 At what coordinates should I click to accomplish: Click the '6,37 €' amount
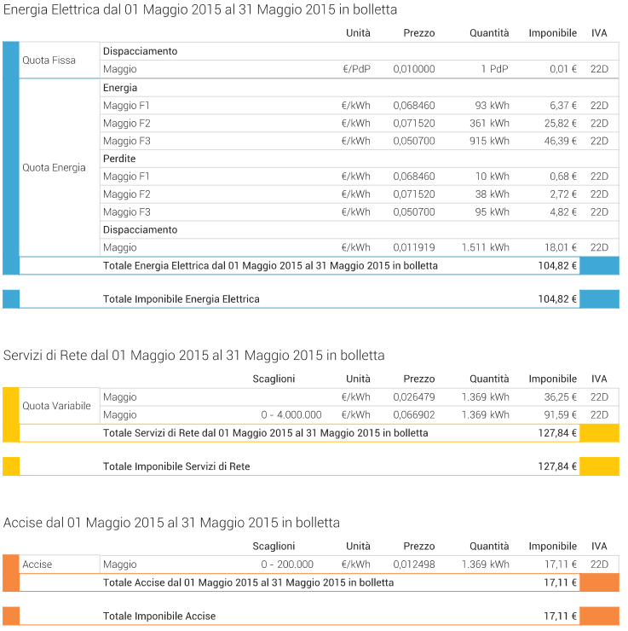[563, 106]
